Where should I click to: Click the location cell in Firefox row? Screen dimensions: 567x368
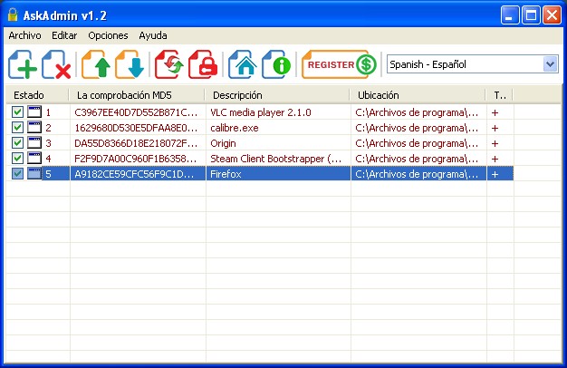point(417,174)
